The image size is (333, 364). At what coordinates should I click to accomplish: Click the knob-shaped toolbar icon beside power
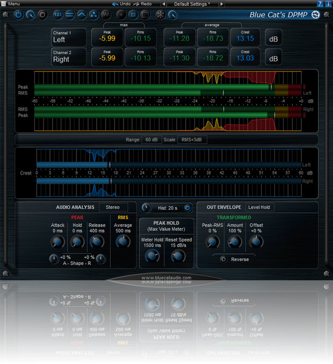[30, 15]
